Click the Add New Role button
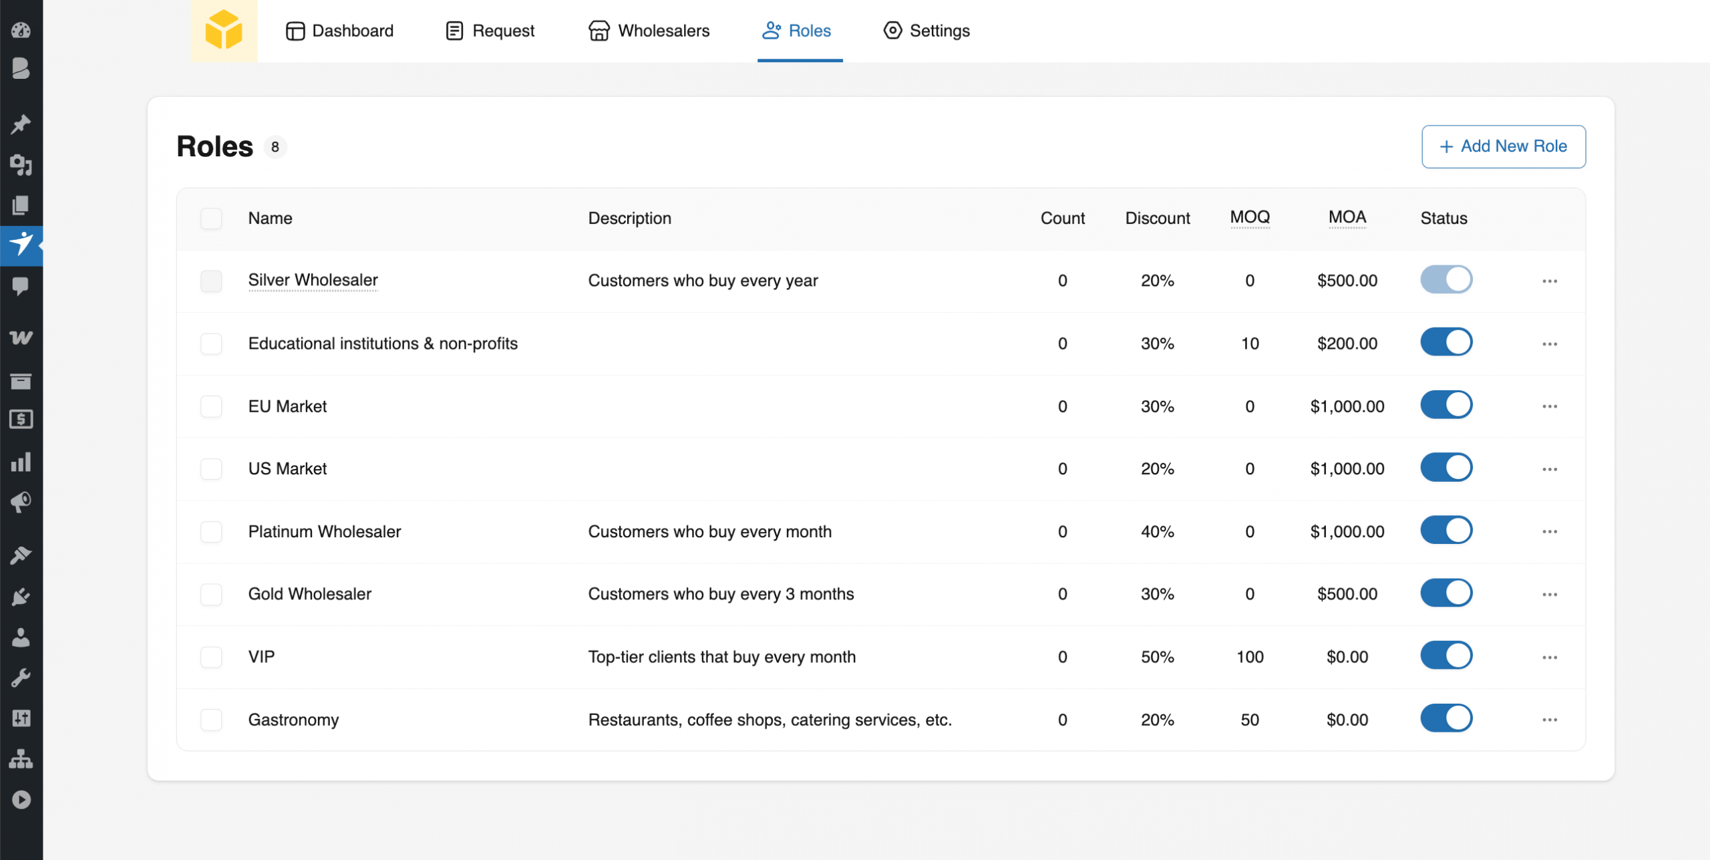This screenshot has height=860, width=1710. (1503, 146)
